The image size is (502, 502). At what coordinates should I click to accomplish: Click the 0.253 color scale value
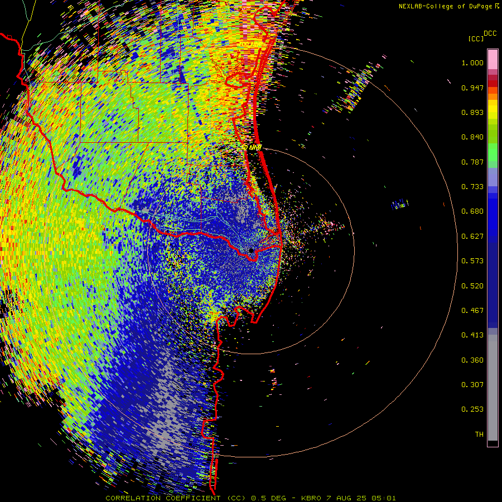coord(472,409)
